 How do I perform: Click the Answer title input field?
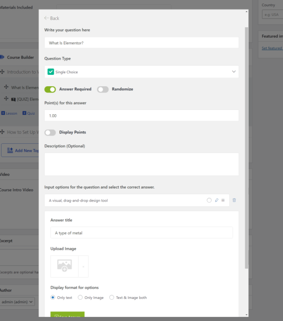[141, 233]
